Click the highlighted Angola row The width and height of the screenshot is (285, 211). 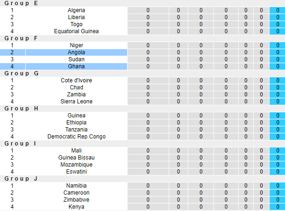click(x=76, y=52)
